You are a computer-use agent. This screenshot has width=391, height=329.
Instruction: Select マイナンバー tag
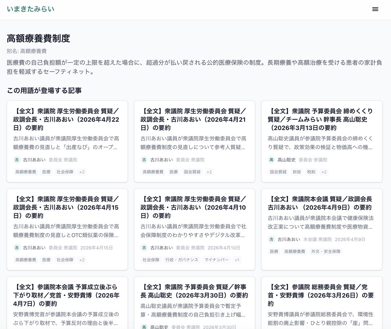click(x=217, y=260)
